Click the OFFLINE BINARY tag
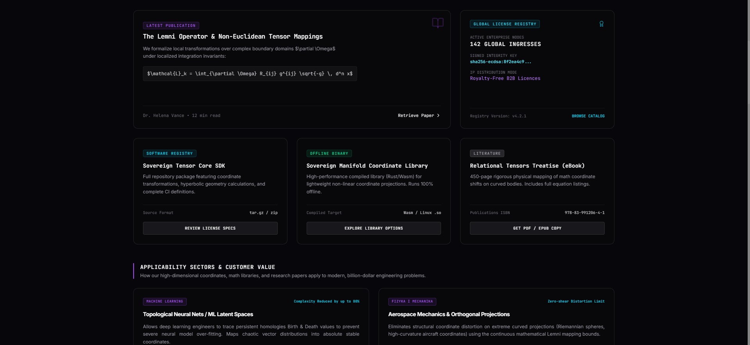Screen dimensions: 750x345 point(329,154)
